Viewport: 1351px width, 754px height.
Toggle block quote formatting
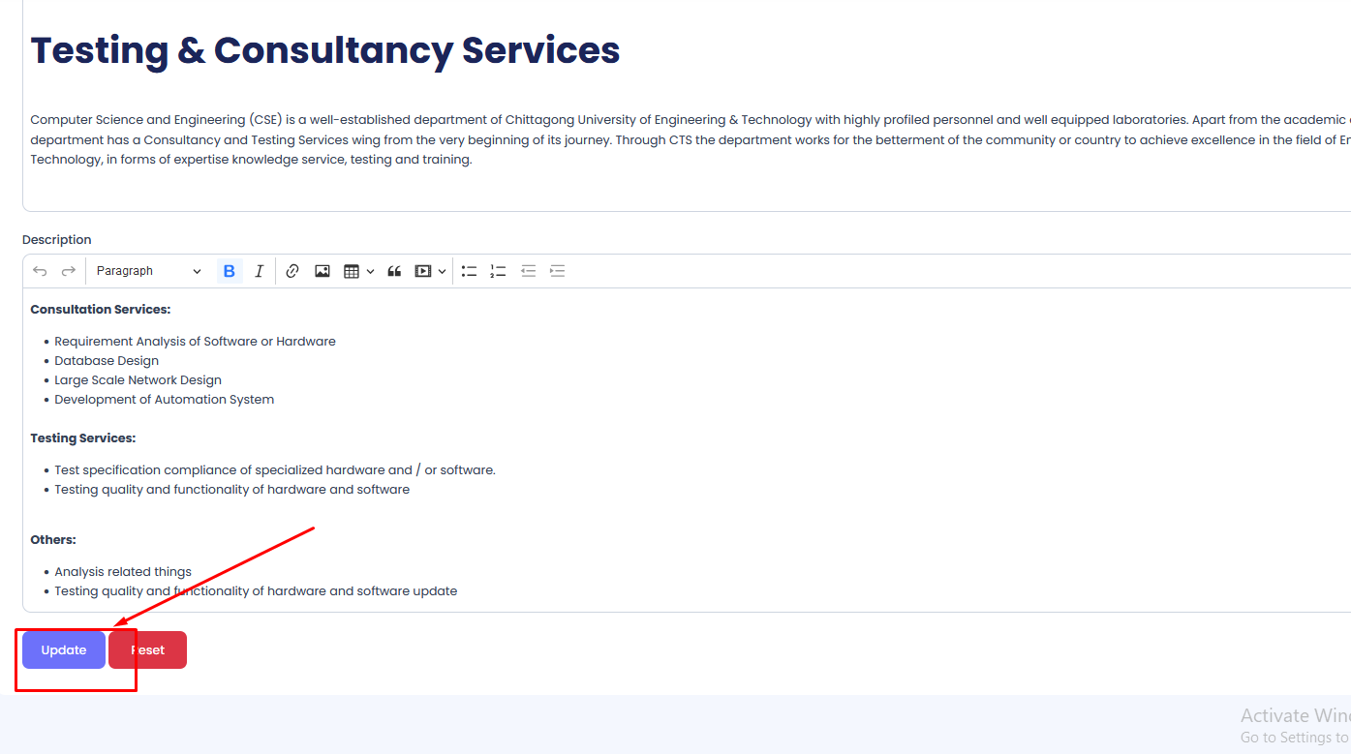click(394, 271)
